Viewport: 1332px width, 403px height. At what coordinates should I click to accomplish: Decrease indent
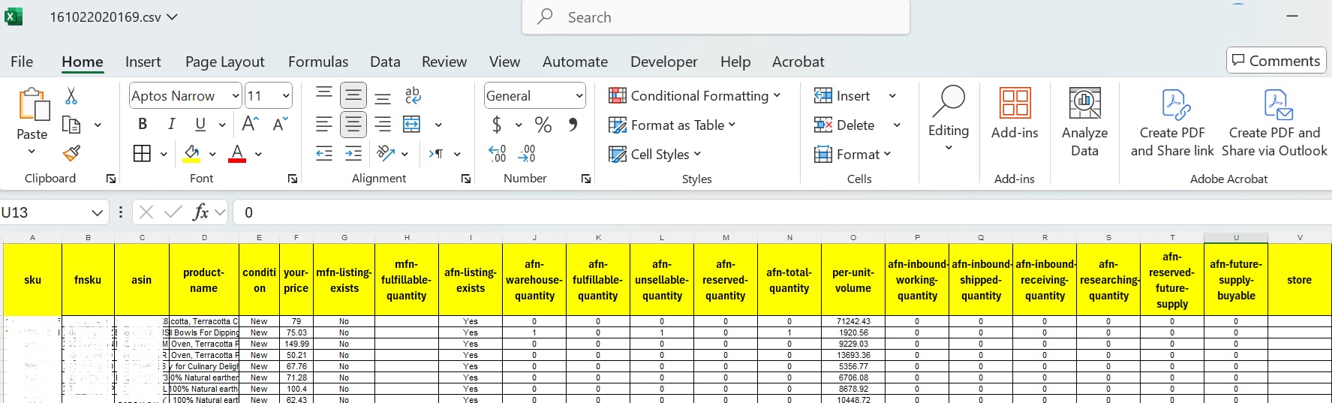[x=324, y=154]
